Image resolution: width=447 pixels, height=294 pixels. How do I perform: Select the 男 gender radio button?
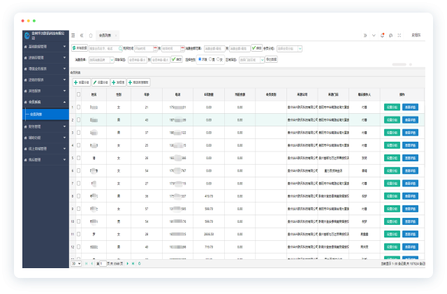(210, 59)
